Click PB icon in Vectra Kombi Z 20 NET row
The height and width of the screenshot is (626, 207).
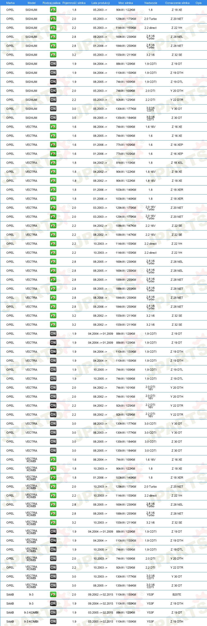pos(53,487)
